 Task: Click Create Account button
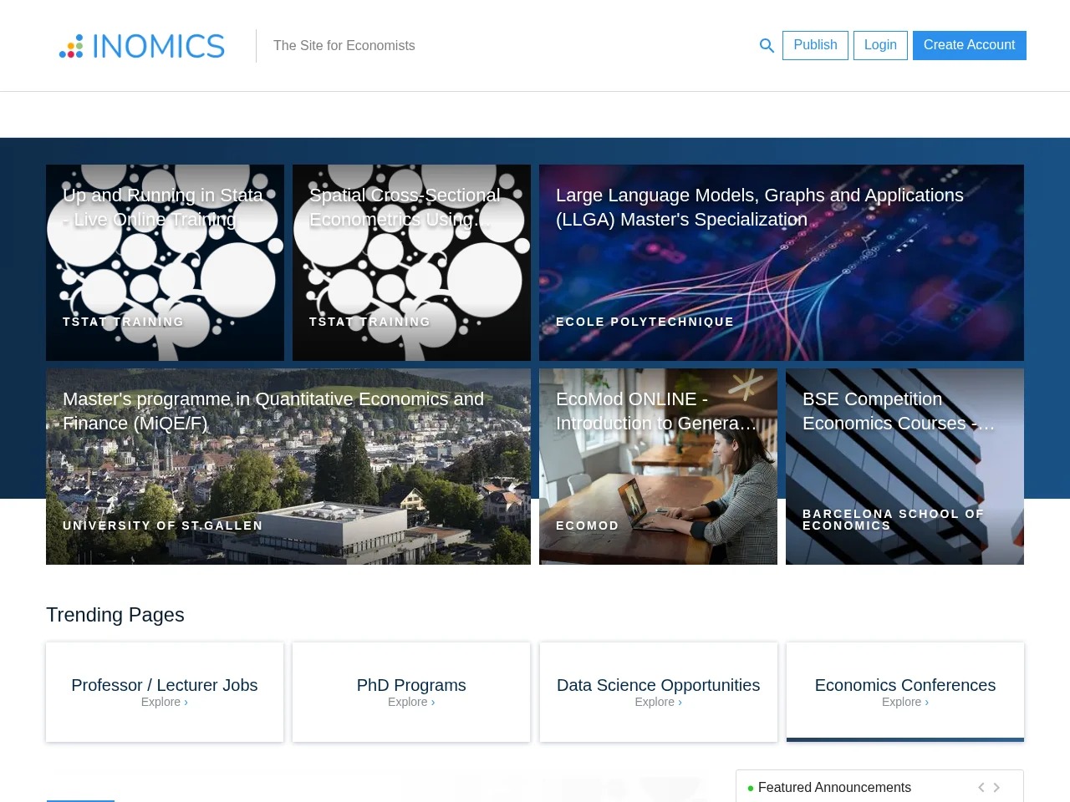pyautogui.click(x=970, y=45)
